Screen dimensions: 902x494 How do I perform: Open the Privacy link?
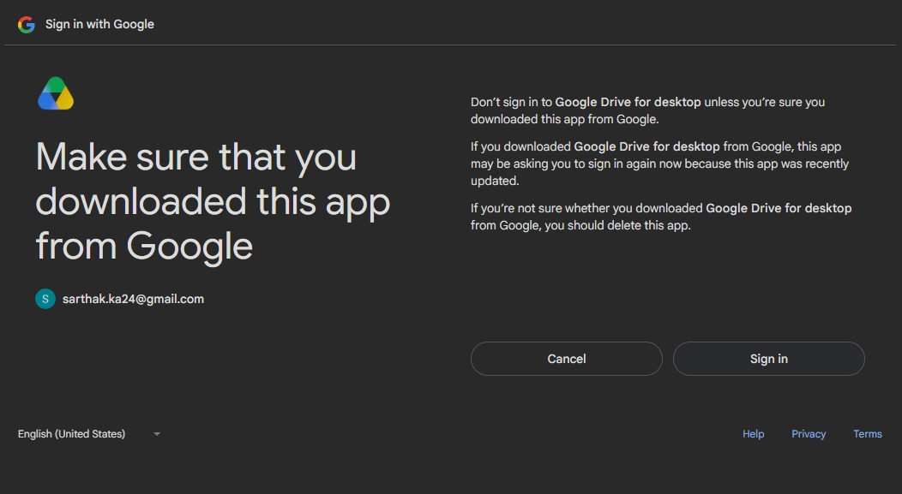click(809, 434)
